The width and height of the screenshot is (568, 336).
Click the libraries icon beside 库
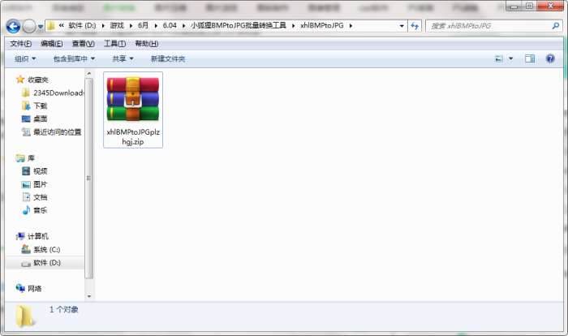coord(20,158)
